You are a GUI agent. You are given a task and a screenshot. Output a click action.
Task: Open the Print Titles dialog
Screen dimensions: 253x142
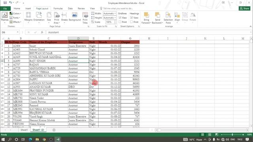[x=85, y=18]
